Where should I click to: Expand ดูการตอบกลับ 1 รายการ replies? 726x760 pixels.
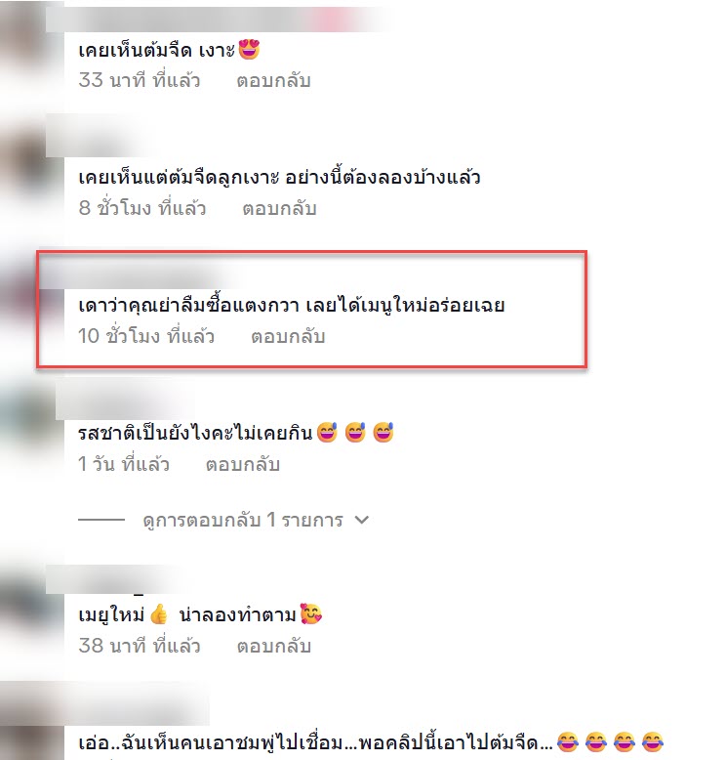tap(243, 520)
